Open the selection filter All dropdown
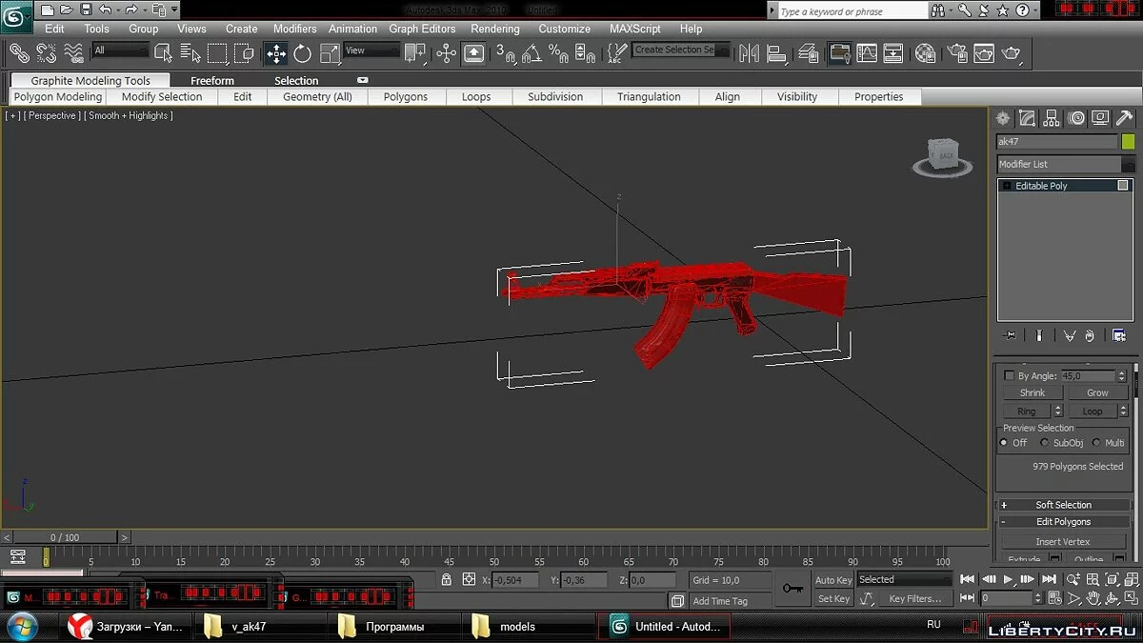Image resolution: width=1143 pixels, height=643 pixels. 120,51
